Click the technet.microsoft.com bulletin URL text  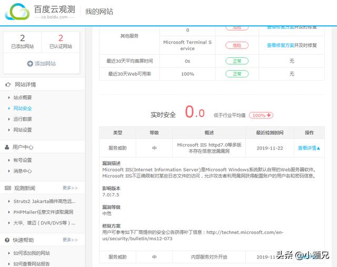[x=193, y=235]
